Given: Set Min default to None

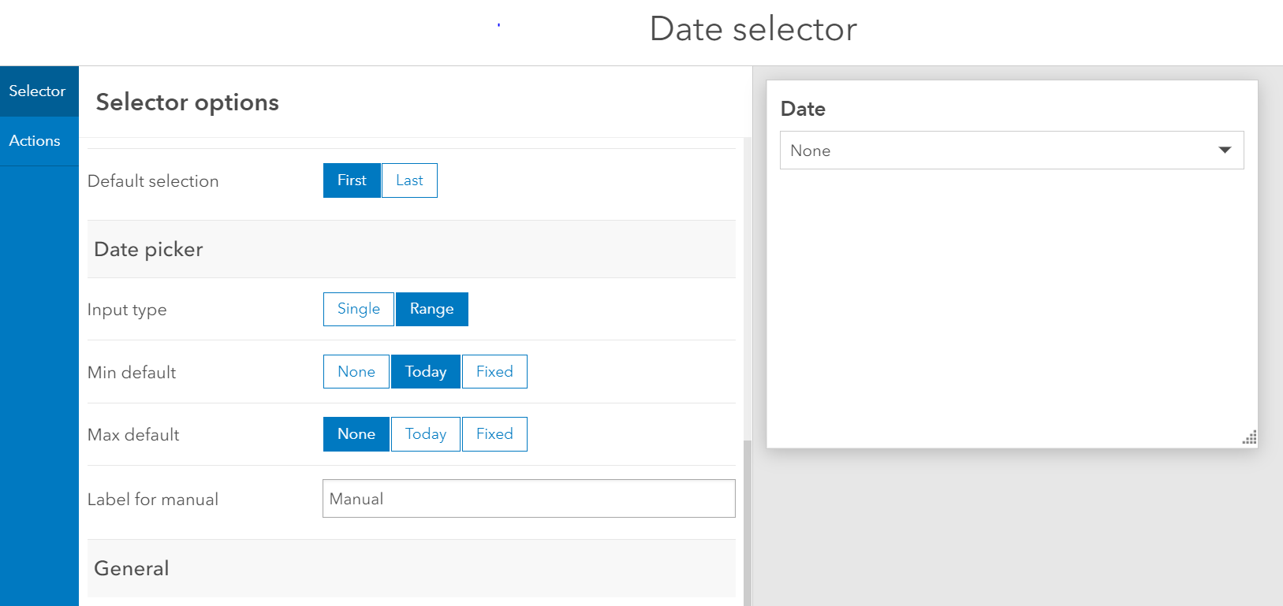Looking at the screenshot, I should tap(356, 372).
